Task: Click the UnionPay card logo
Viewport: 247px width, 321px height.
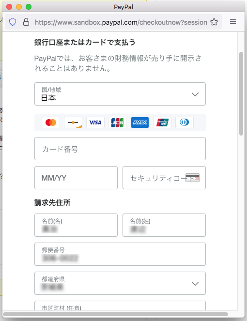Action: click(x=162, y=122)
